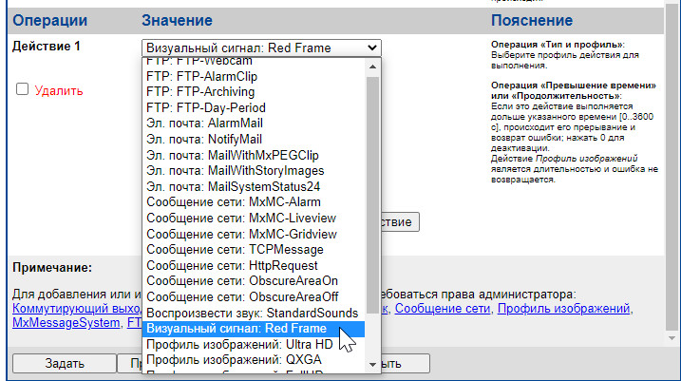
Task: Select Сообщение сети: HttpRequest option
Action: point(254,265)
